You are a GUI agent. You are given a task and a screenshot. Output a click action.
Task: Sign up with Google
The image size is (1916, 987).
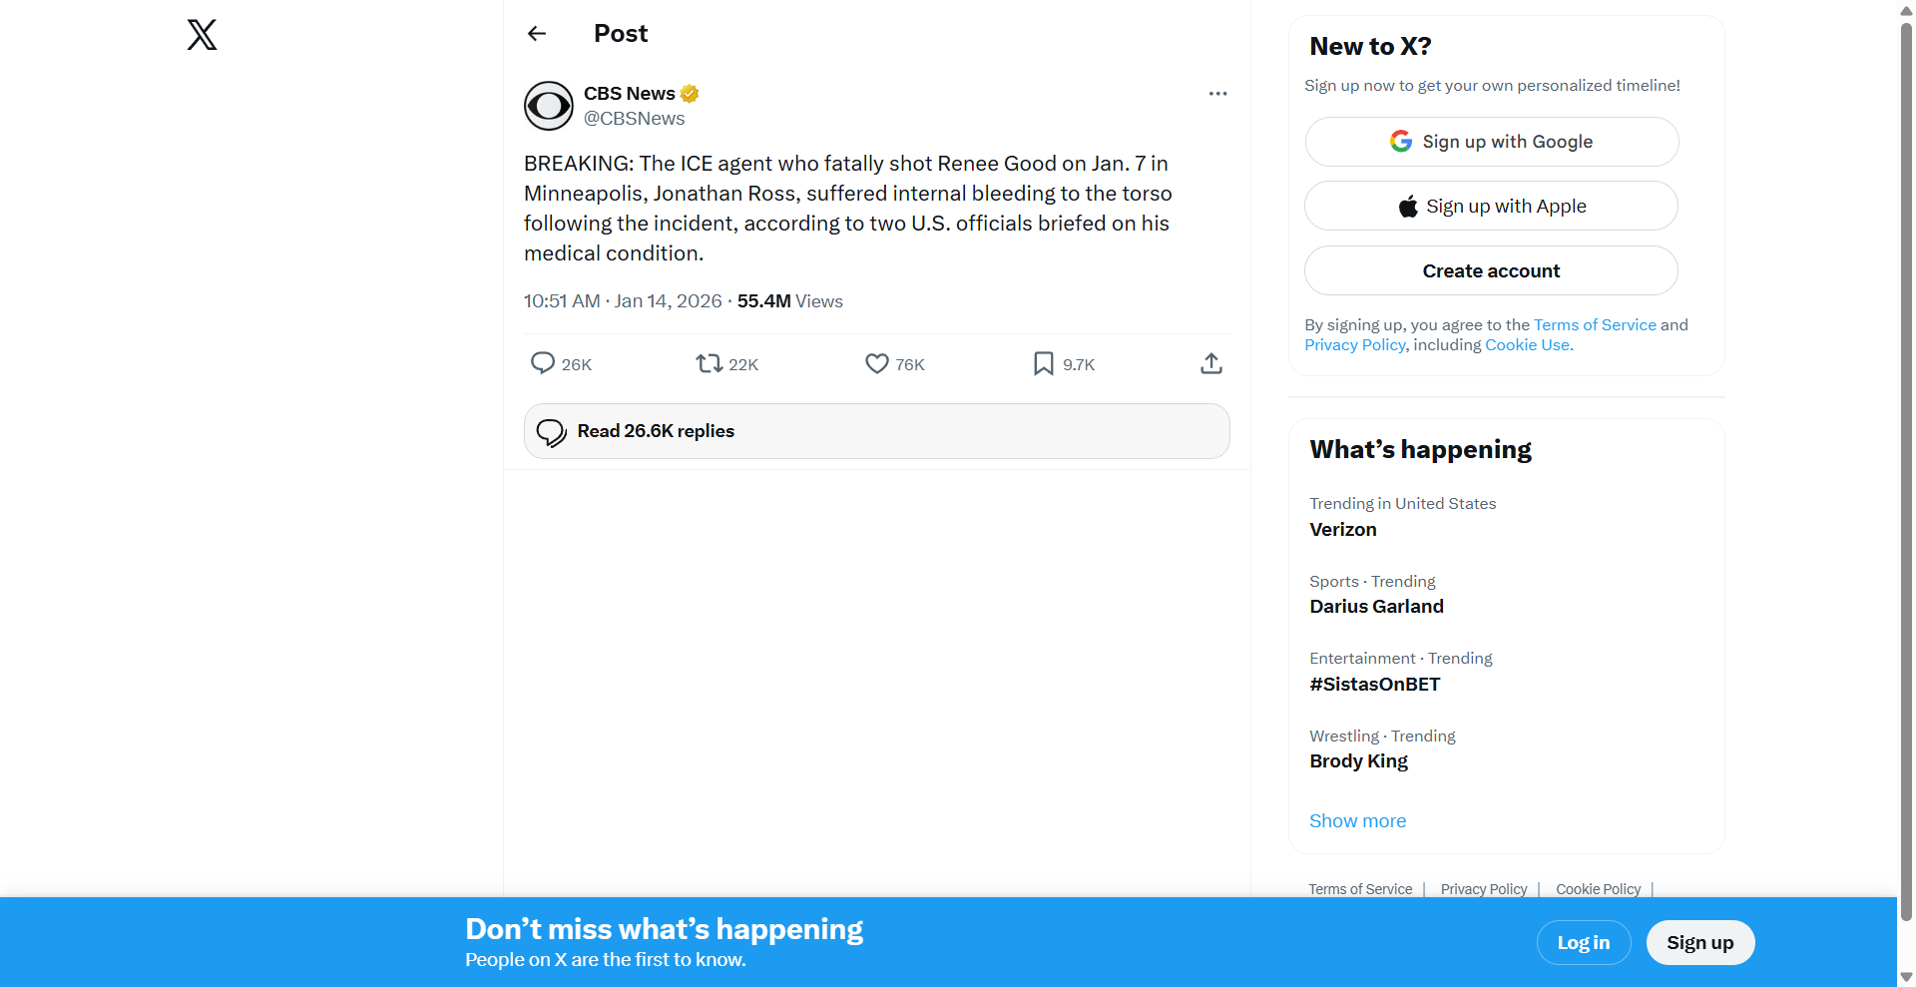point(1491,142)
